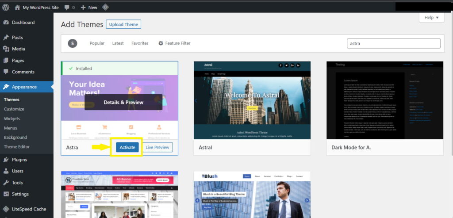Click the Media icon in sidebar
Screen dimensions: 453x218
click(x=6, y=49)
